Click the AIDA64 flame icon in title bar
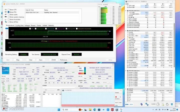 click(x=4, y=4)
